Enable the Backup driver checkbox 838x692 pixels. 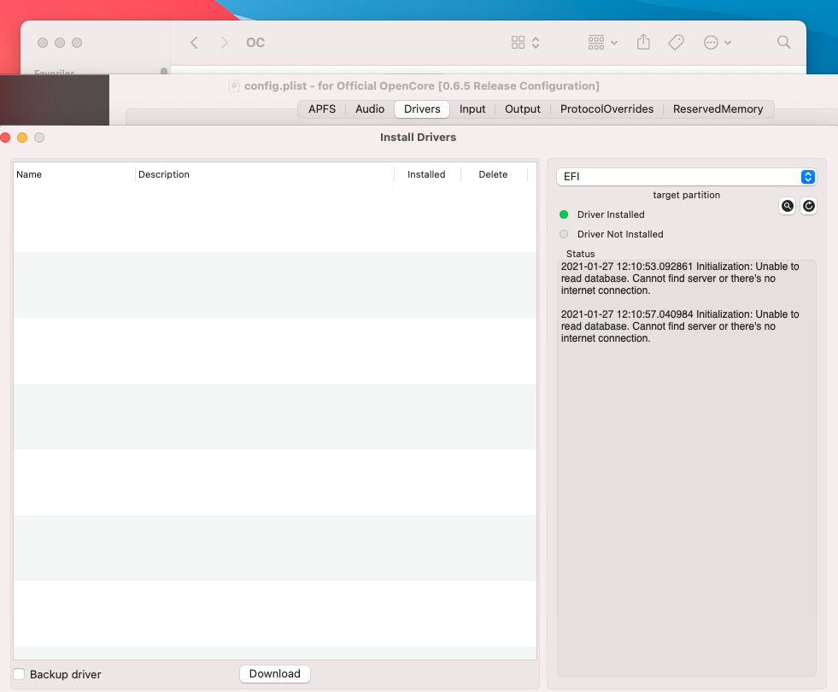pyautogui.click(x=19, y=674)
